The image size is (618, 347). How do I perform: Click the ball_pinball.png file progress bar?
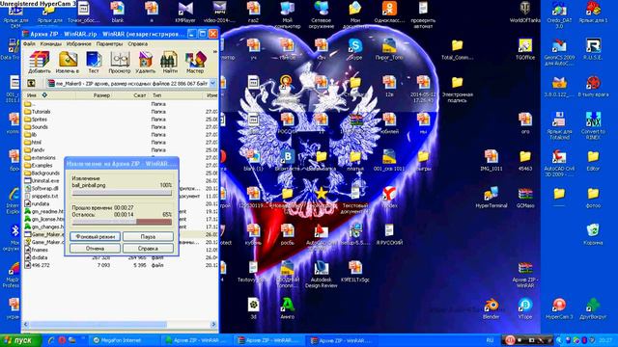(x=123, y=193)
